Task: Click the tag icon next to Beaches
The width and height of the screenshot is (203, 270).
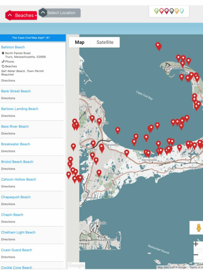Action: coord(3,66)
